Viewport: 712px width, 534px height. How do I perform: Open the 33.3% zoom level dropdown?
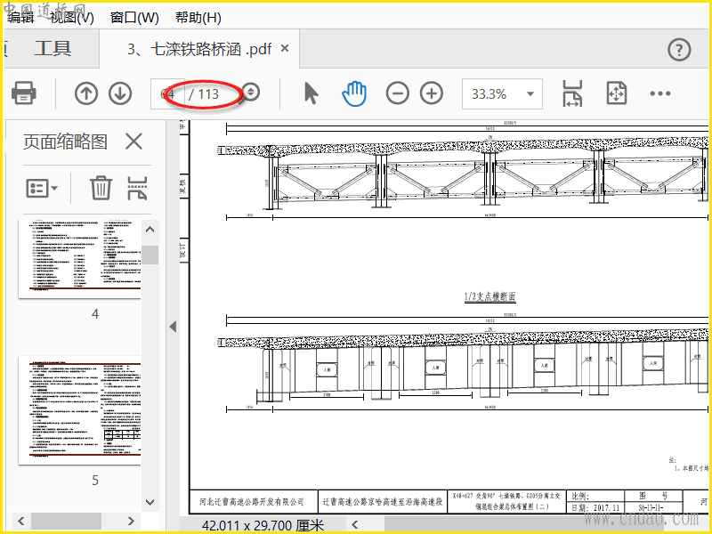click(502, 94)
